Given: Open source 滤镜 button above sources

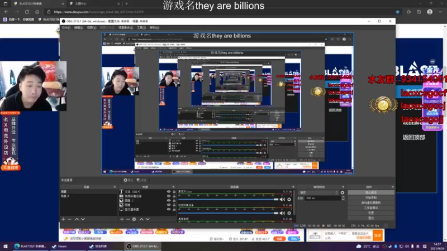Looking at the screenshot, I should [141, 180].
